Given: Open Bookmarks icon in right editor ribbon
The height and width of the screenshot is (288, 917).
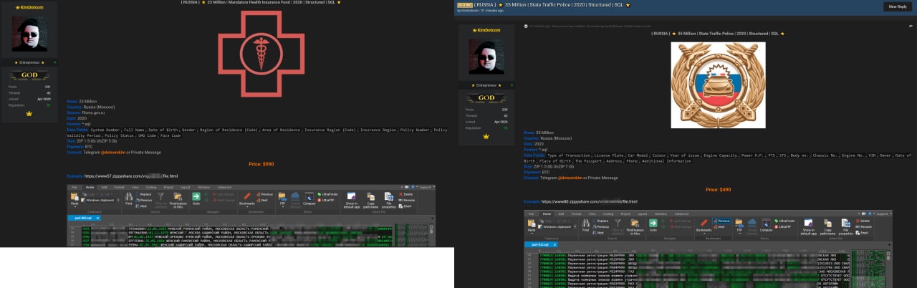Looking at the screenshot, I should pos(704,224).
